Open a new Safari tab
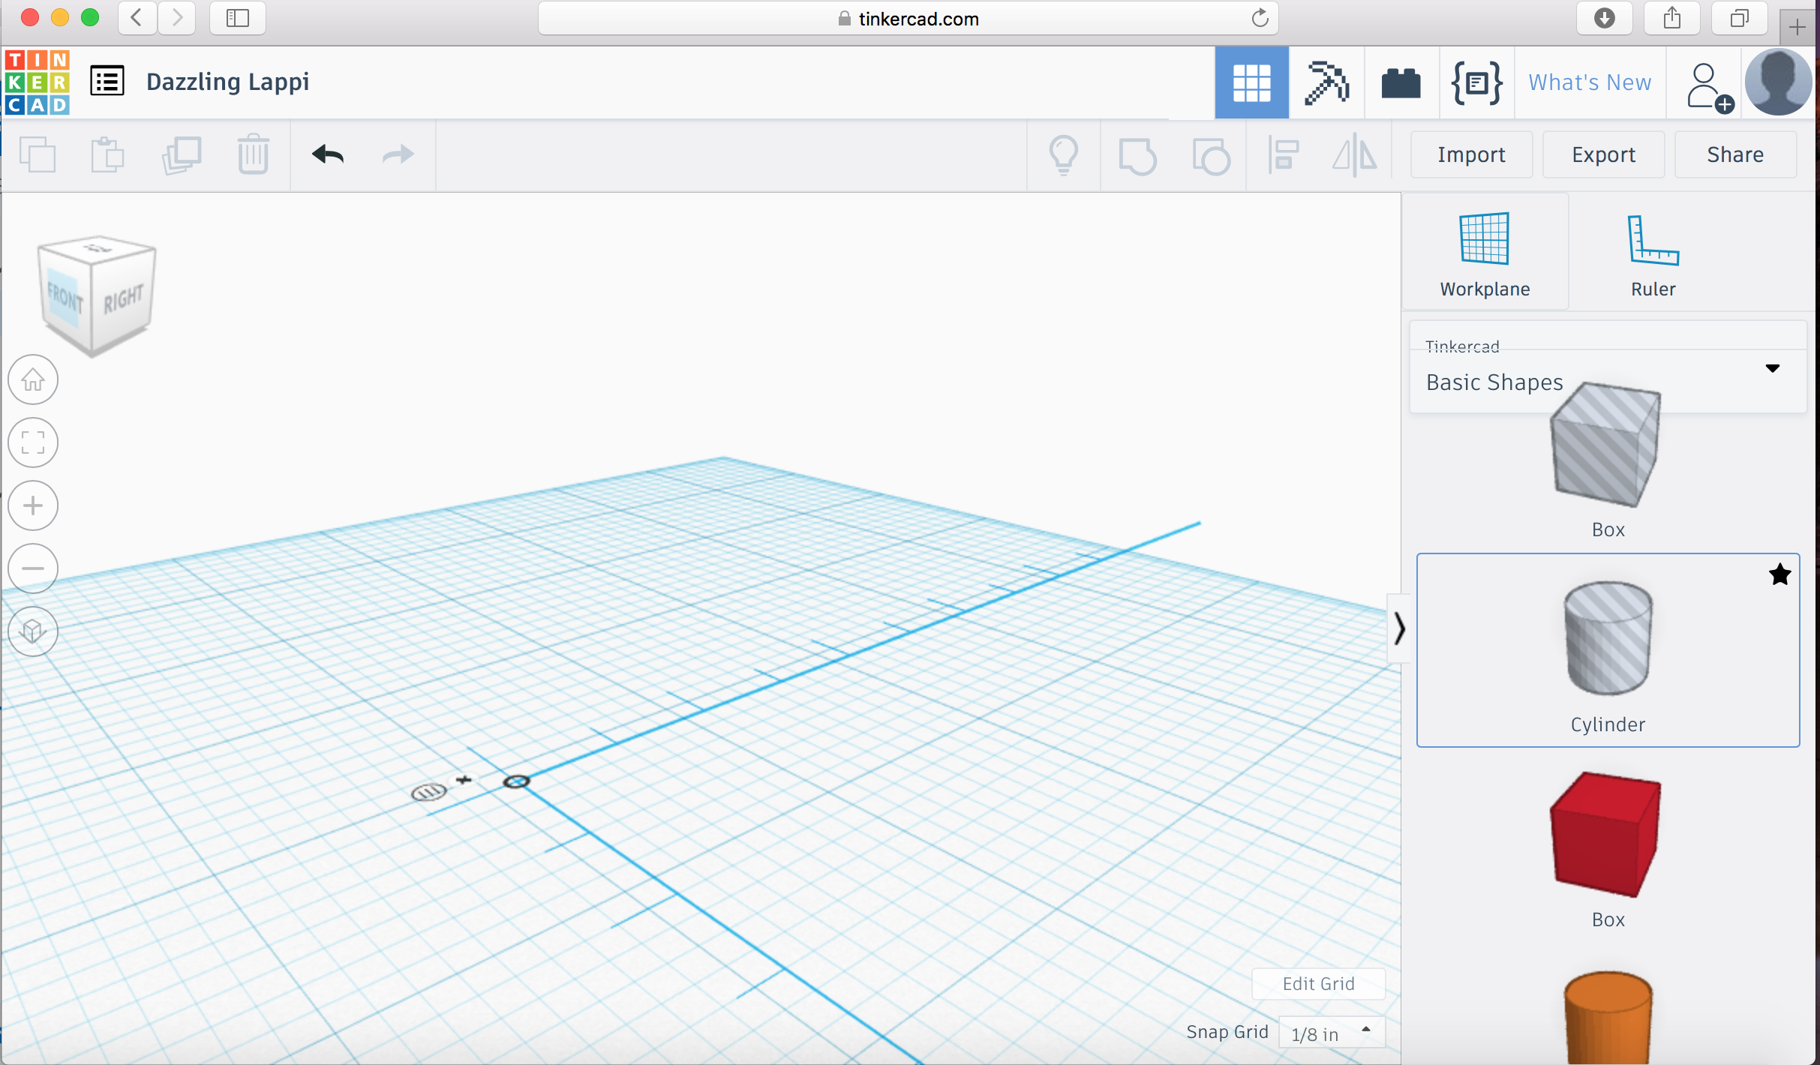 (1797, 28)
